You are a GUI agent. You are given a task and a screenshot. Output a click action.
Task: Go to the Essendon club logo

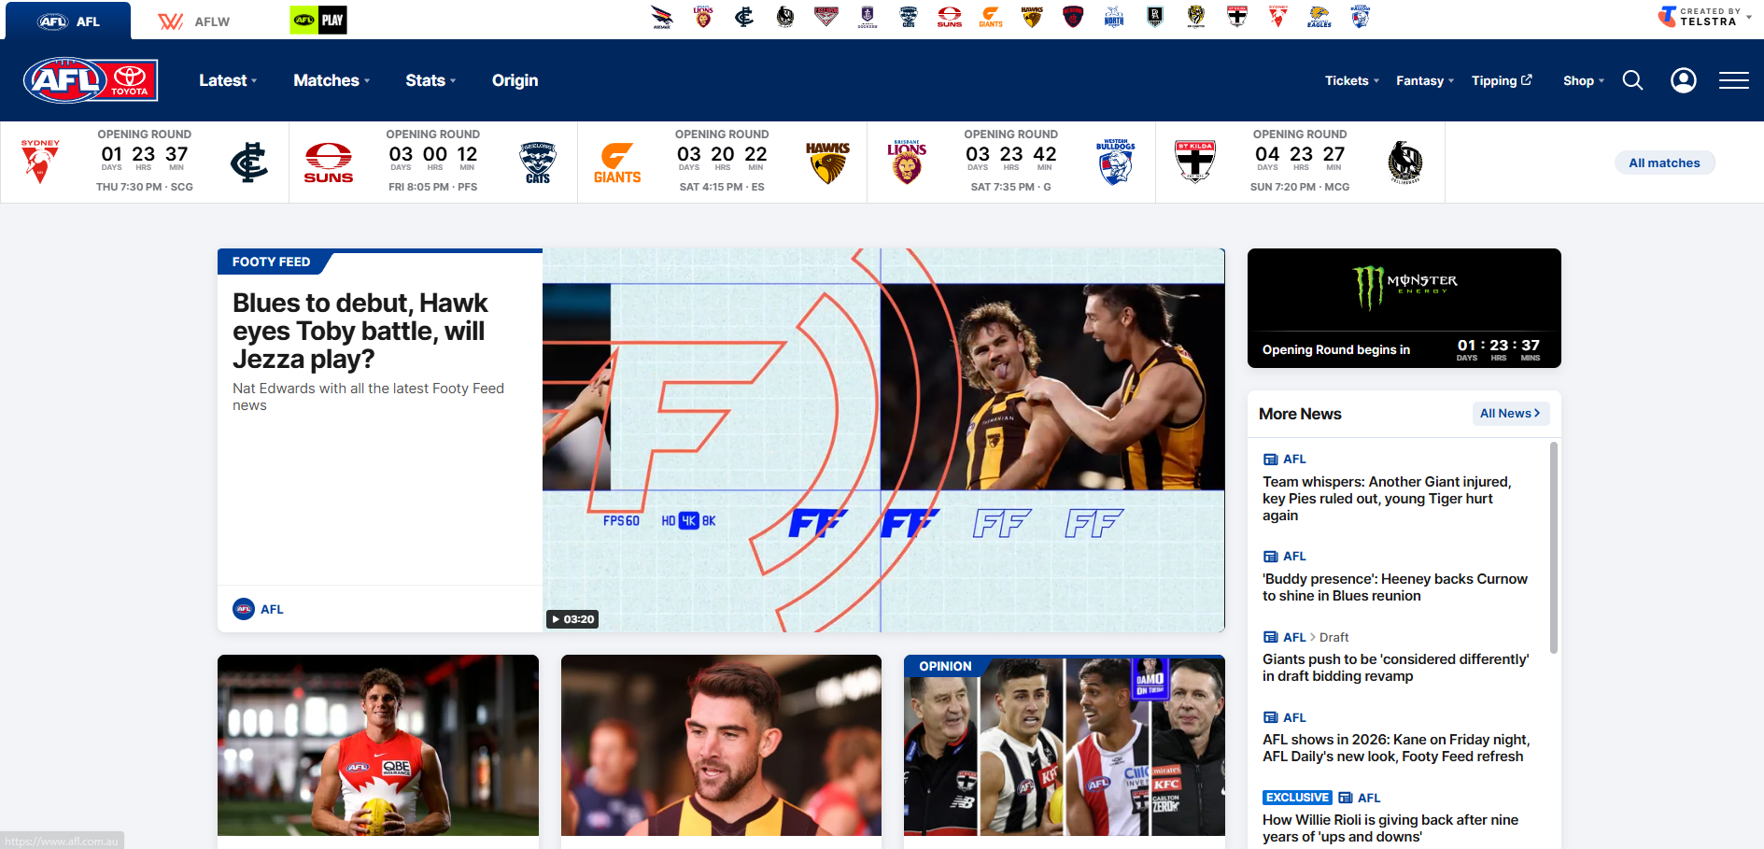click(x=826, y=18)
